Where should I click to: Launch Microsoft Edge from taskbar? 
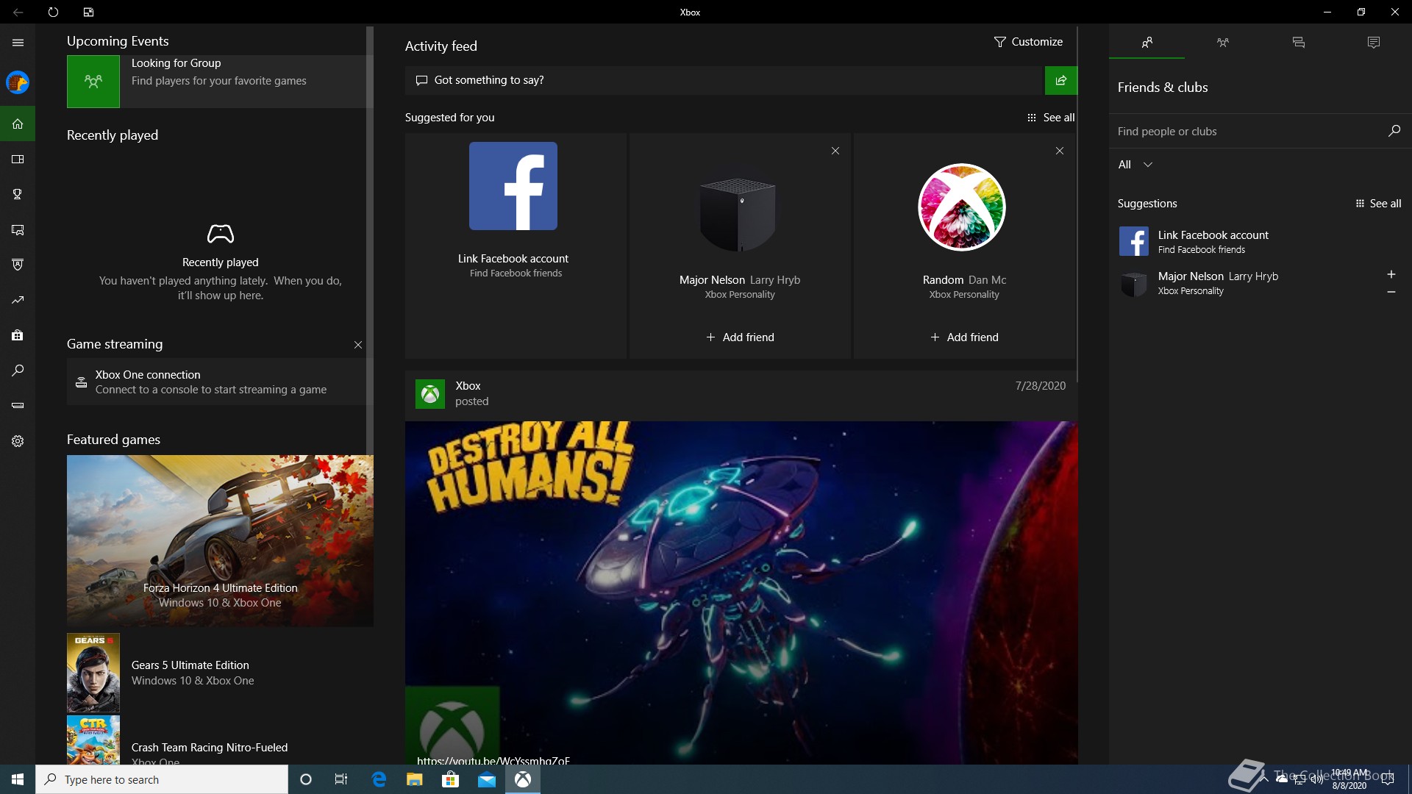[379, 779]
